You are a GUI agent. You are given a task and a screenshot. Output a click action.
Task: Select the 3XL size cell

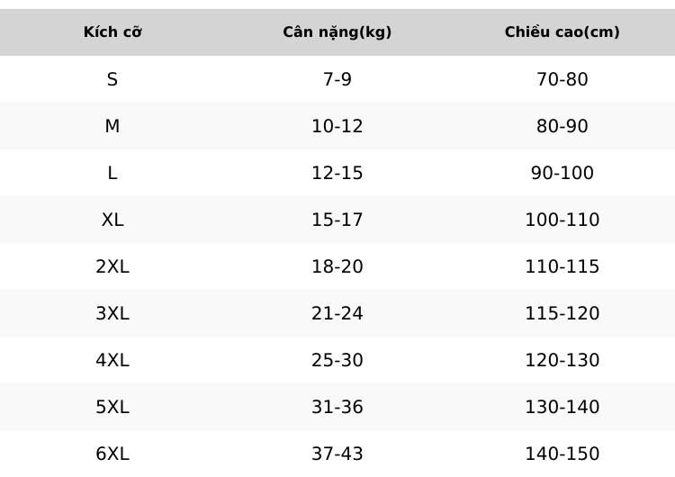coord(112,313)
